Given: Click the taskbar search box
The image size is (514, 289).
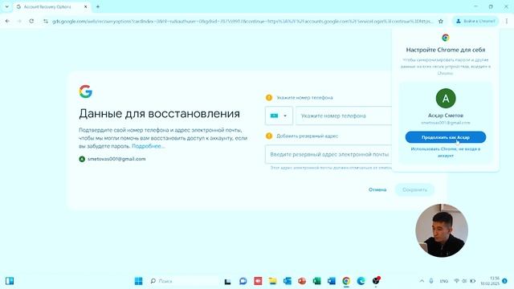Looking at the screenshot, I should point(184,281).
